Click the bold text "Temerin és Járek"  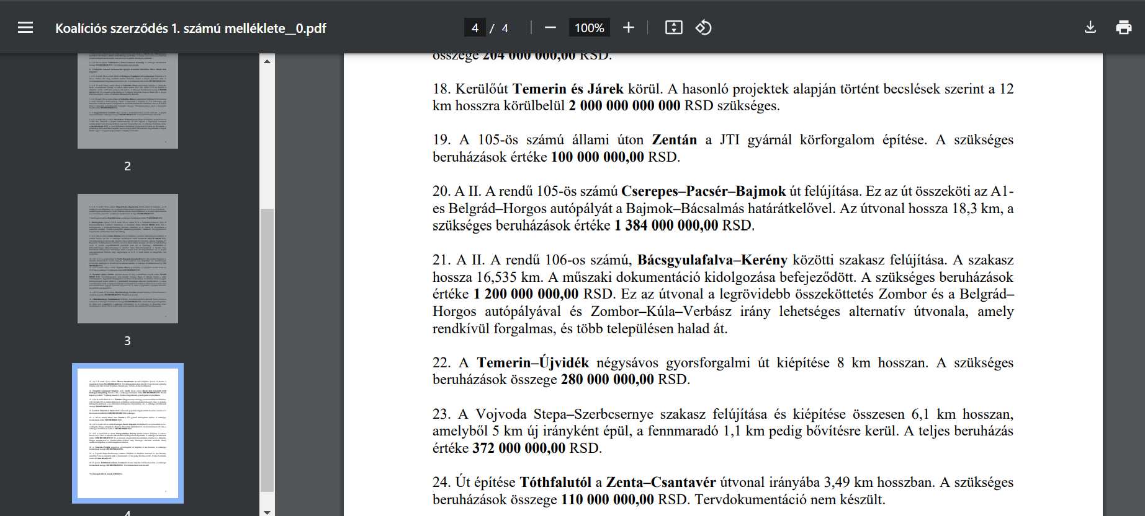(567, 89)
